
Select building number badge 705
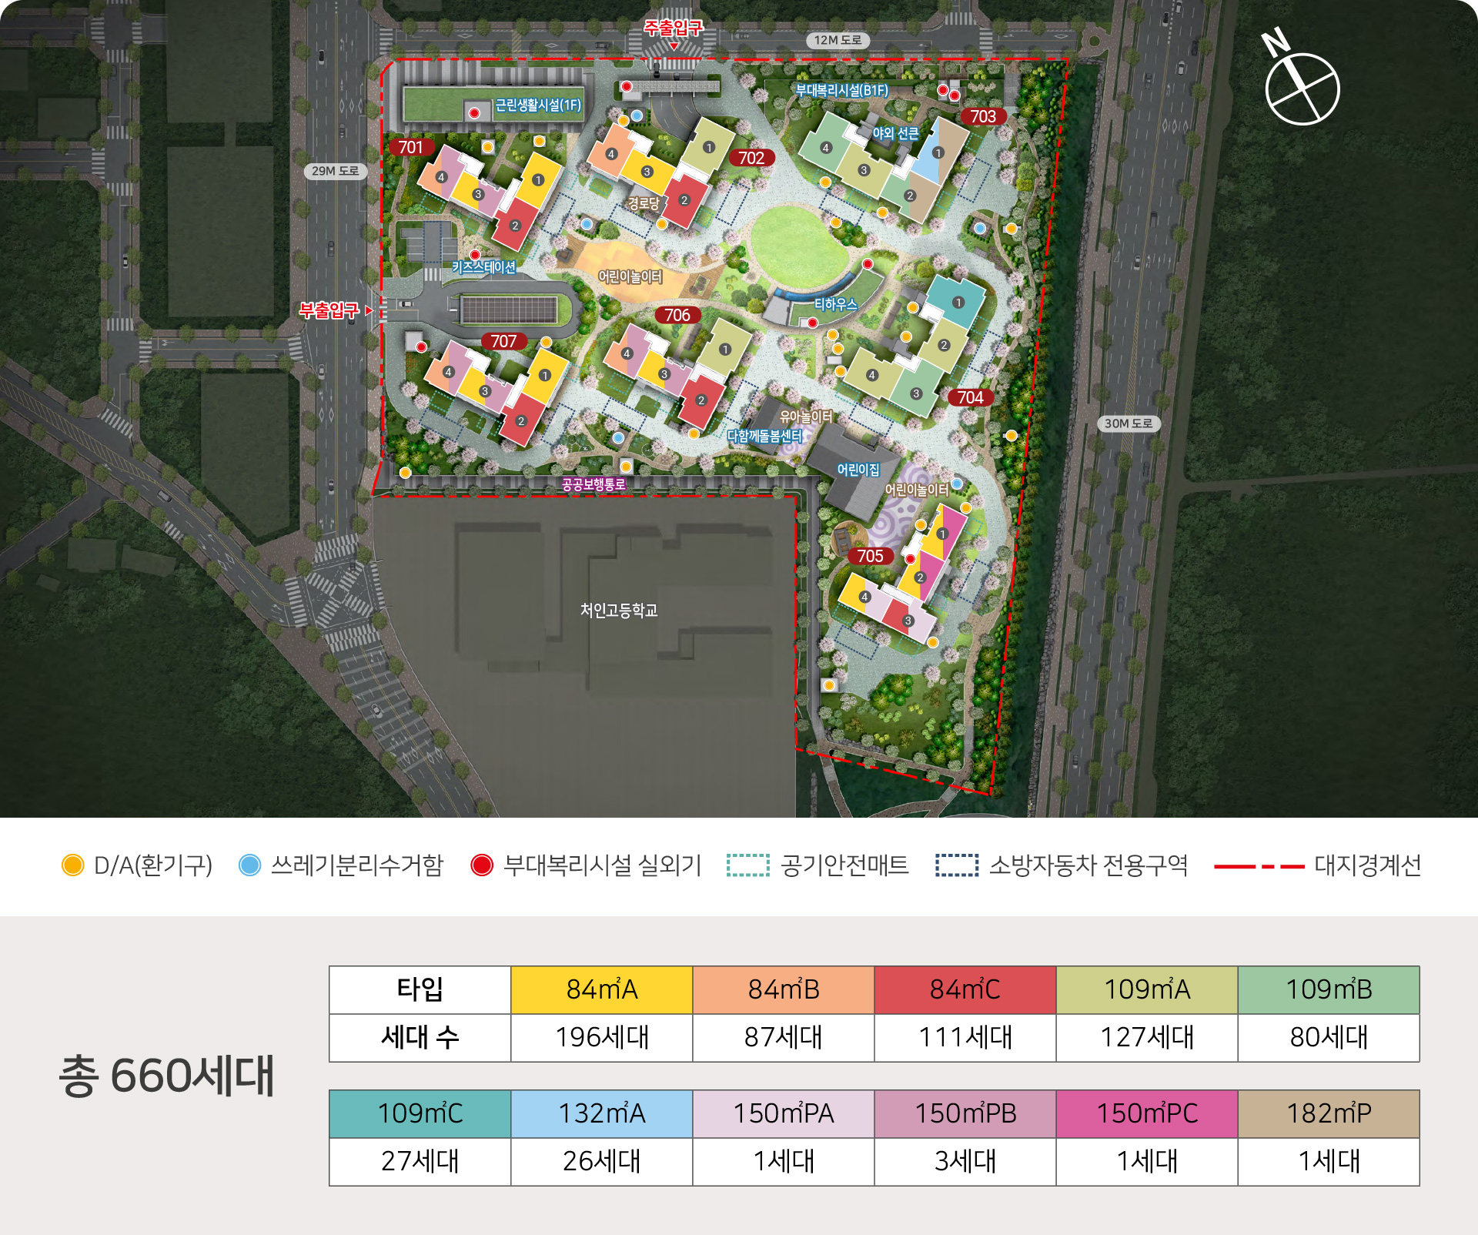870,556
